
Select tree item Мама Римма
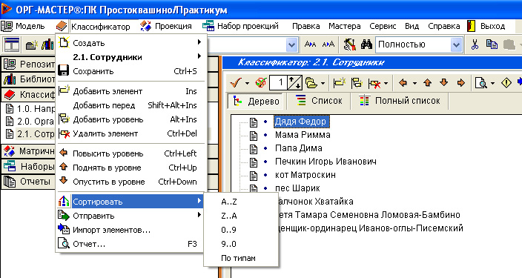coord(303,135)
